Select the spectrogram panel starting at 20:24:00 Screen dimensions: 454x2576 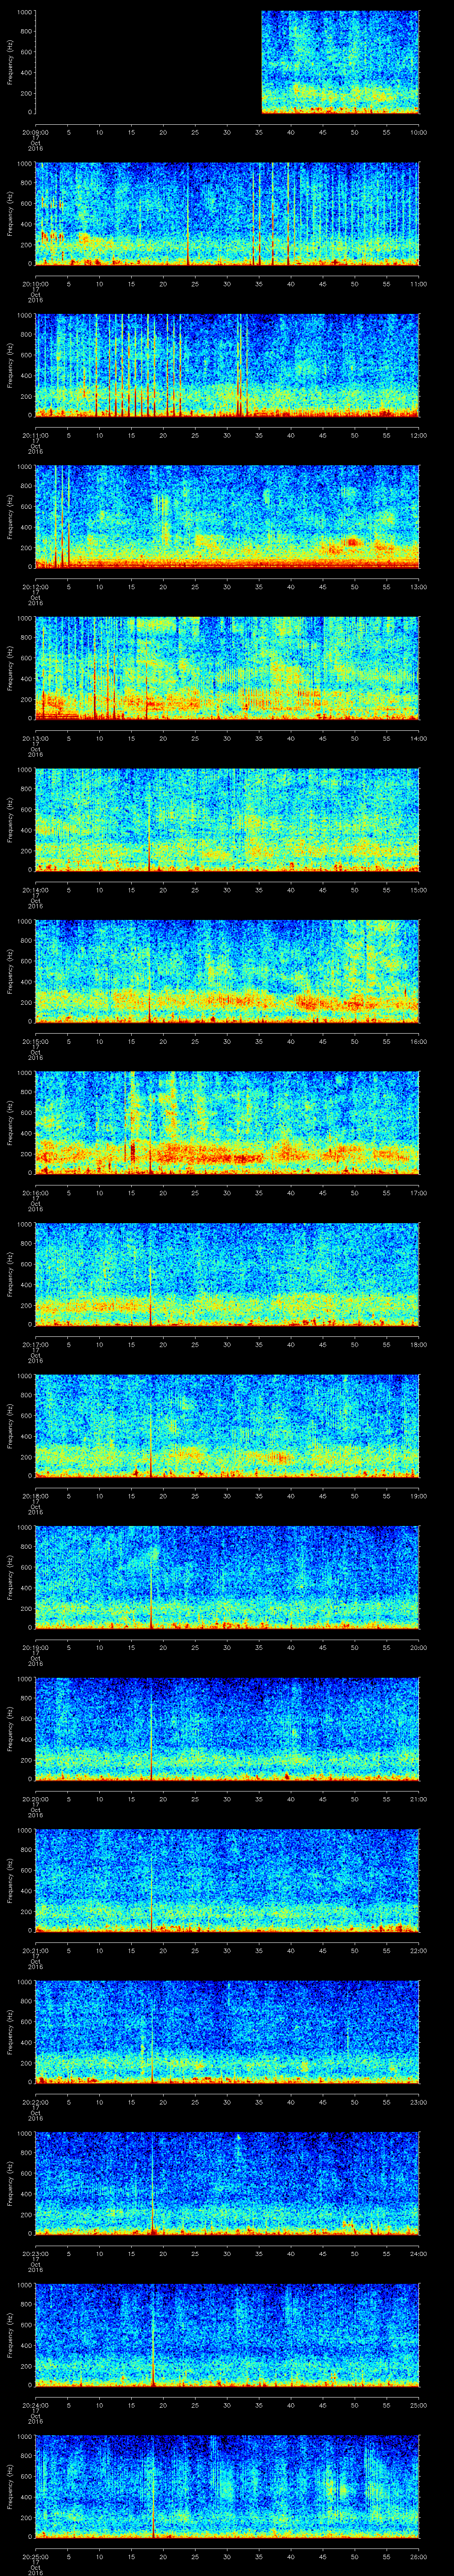(227, 2336)
